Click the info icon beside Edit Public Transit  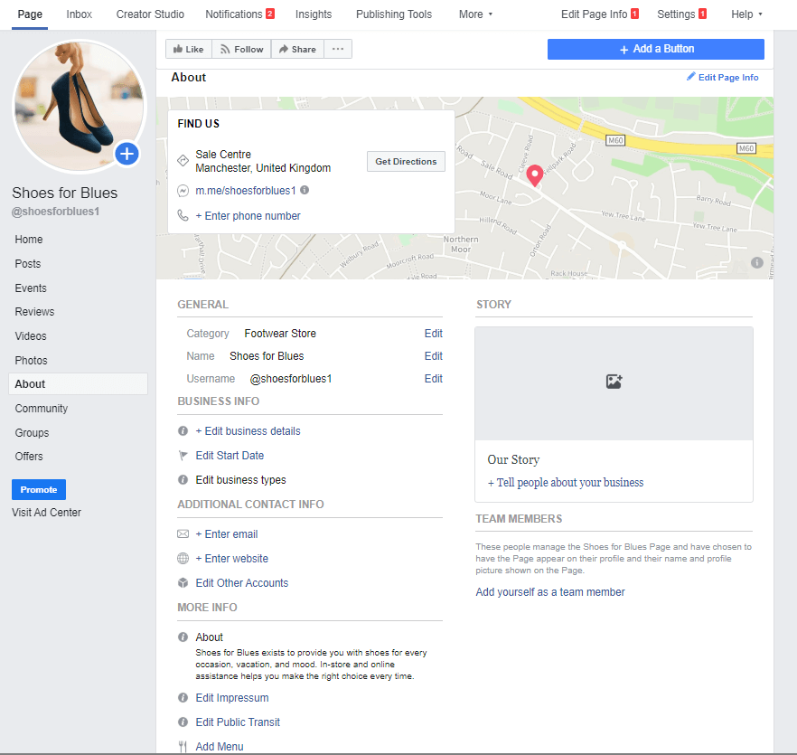183,722
